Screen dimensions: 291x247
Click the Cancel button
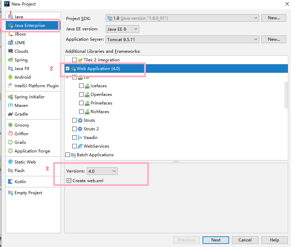click(x=245, y=240)
